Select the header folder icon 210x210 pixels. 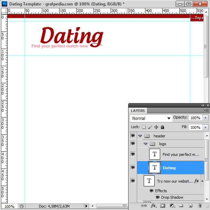(x=147, y=136)
